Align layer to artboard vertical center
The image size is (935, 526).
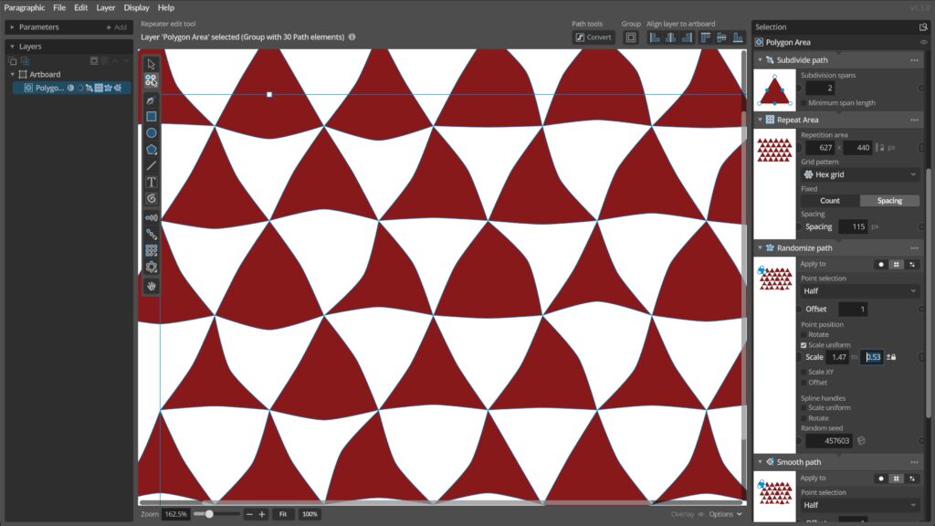pos(721,37)
